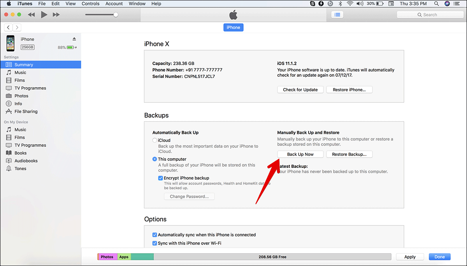467x266 pixels.
Task: Open TV Programmes under Settings in sidebar
Action: pyautogui.click(x=40, y=88)
